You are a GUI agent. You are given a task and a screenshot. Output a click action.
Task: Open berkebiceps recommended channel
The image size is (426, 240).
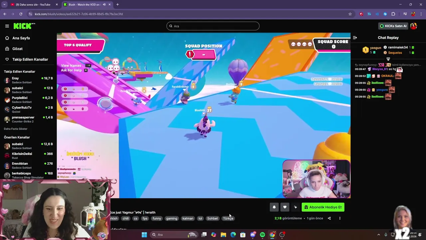pos(28,175)
